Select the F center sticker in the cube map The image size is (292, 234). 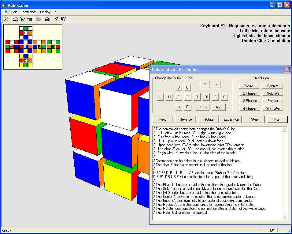26,47
